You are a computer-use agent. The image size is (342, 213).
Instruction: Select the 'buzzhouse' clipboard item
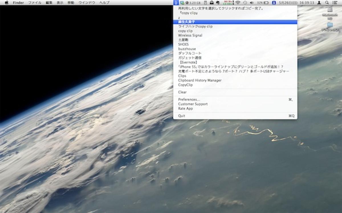point(187,49)
